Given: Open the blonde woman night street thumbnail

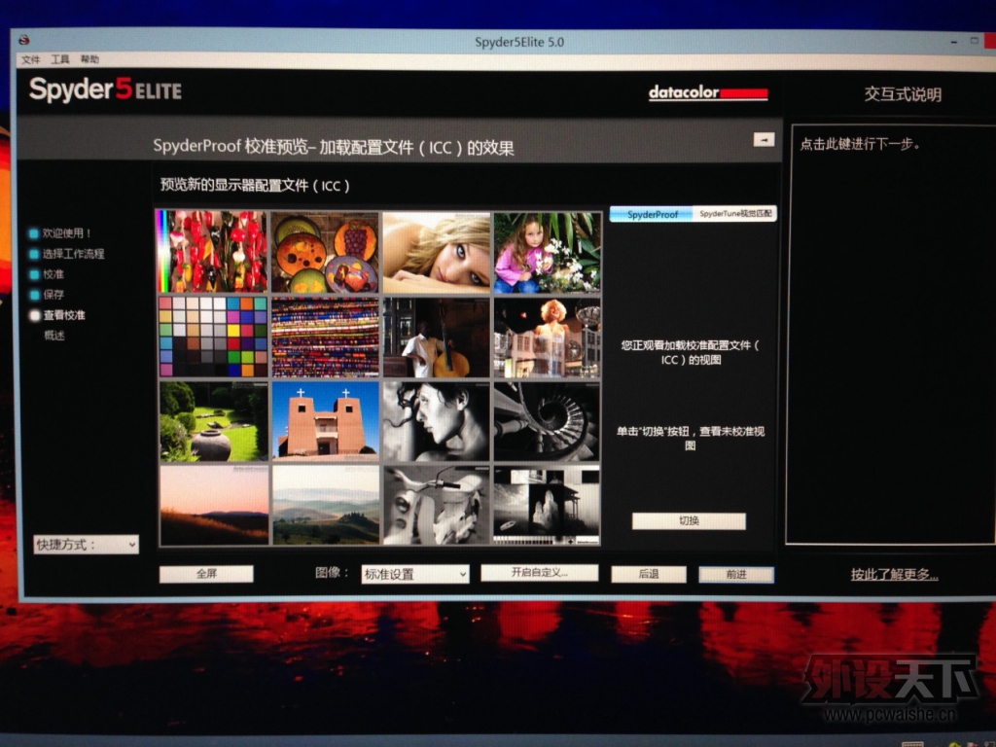Looking at the screenshot, I should [547, 338].
